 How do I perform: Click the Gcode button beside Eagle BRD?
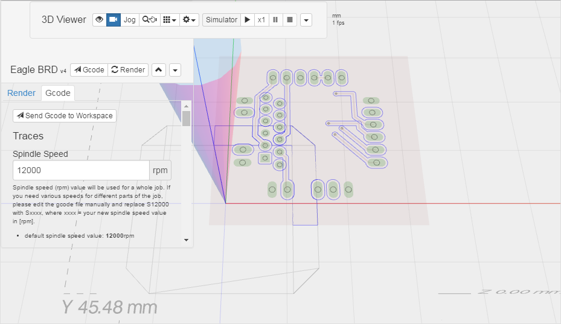pyautogui.click(x=89, y=70)
